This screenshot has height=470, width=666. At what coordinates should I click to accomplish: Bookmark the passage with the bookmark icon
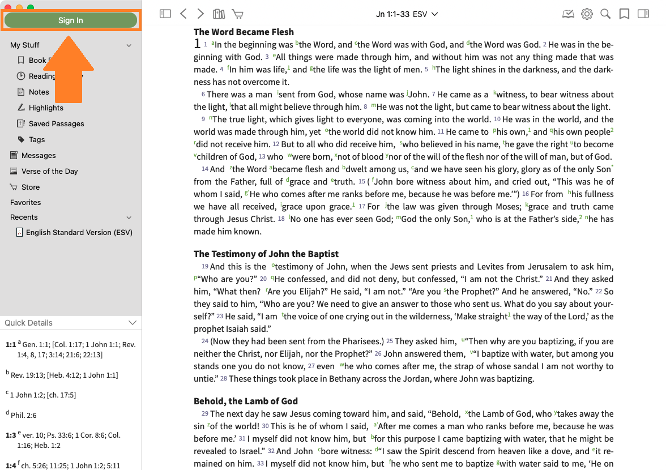[x=624, y=14]
